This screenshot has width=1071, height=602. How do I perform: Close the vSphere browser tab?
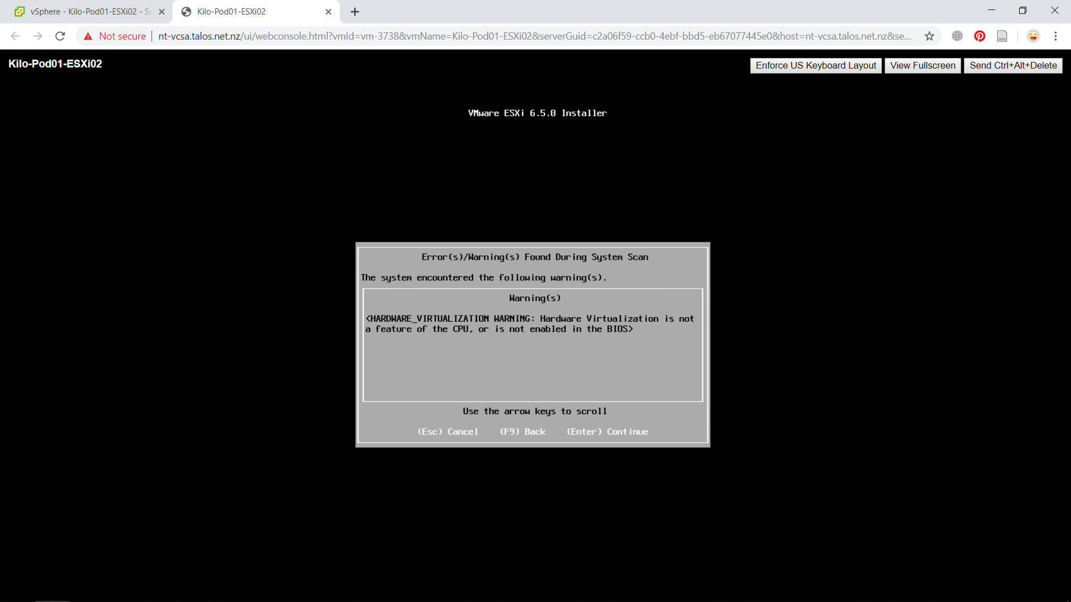point(162,12)
